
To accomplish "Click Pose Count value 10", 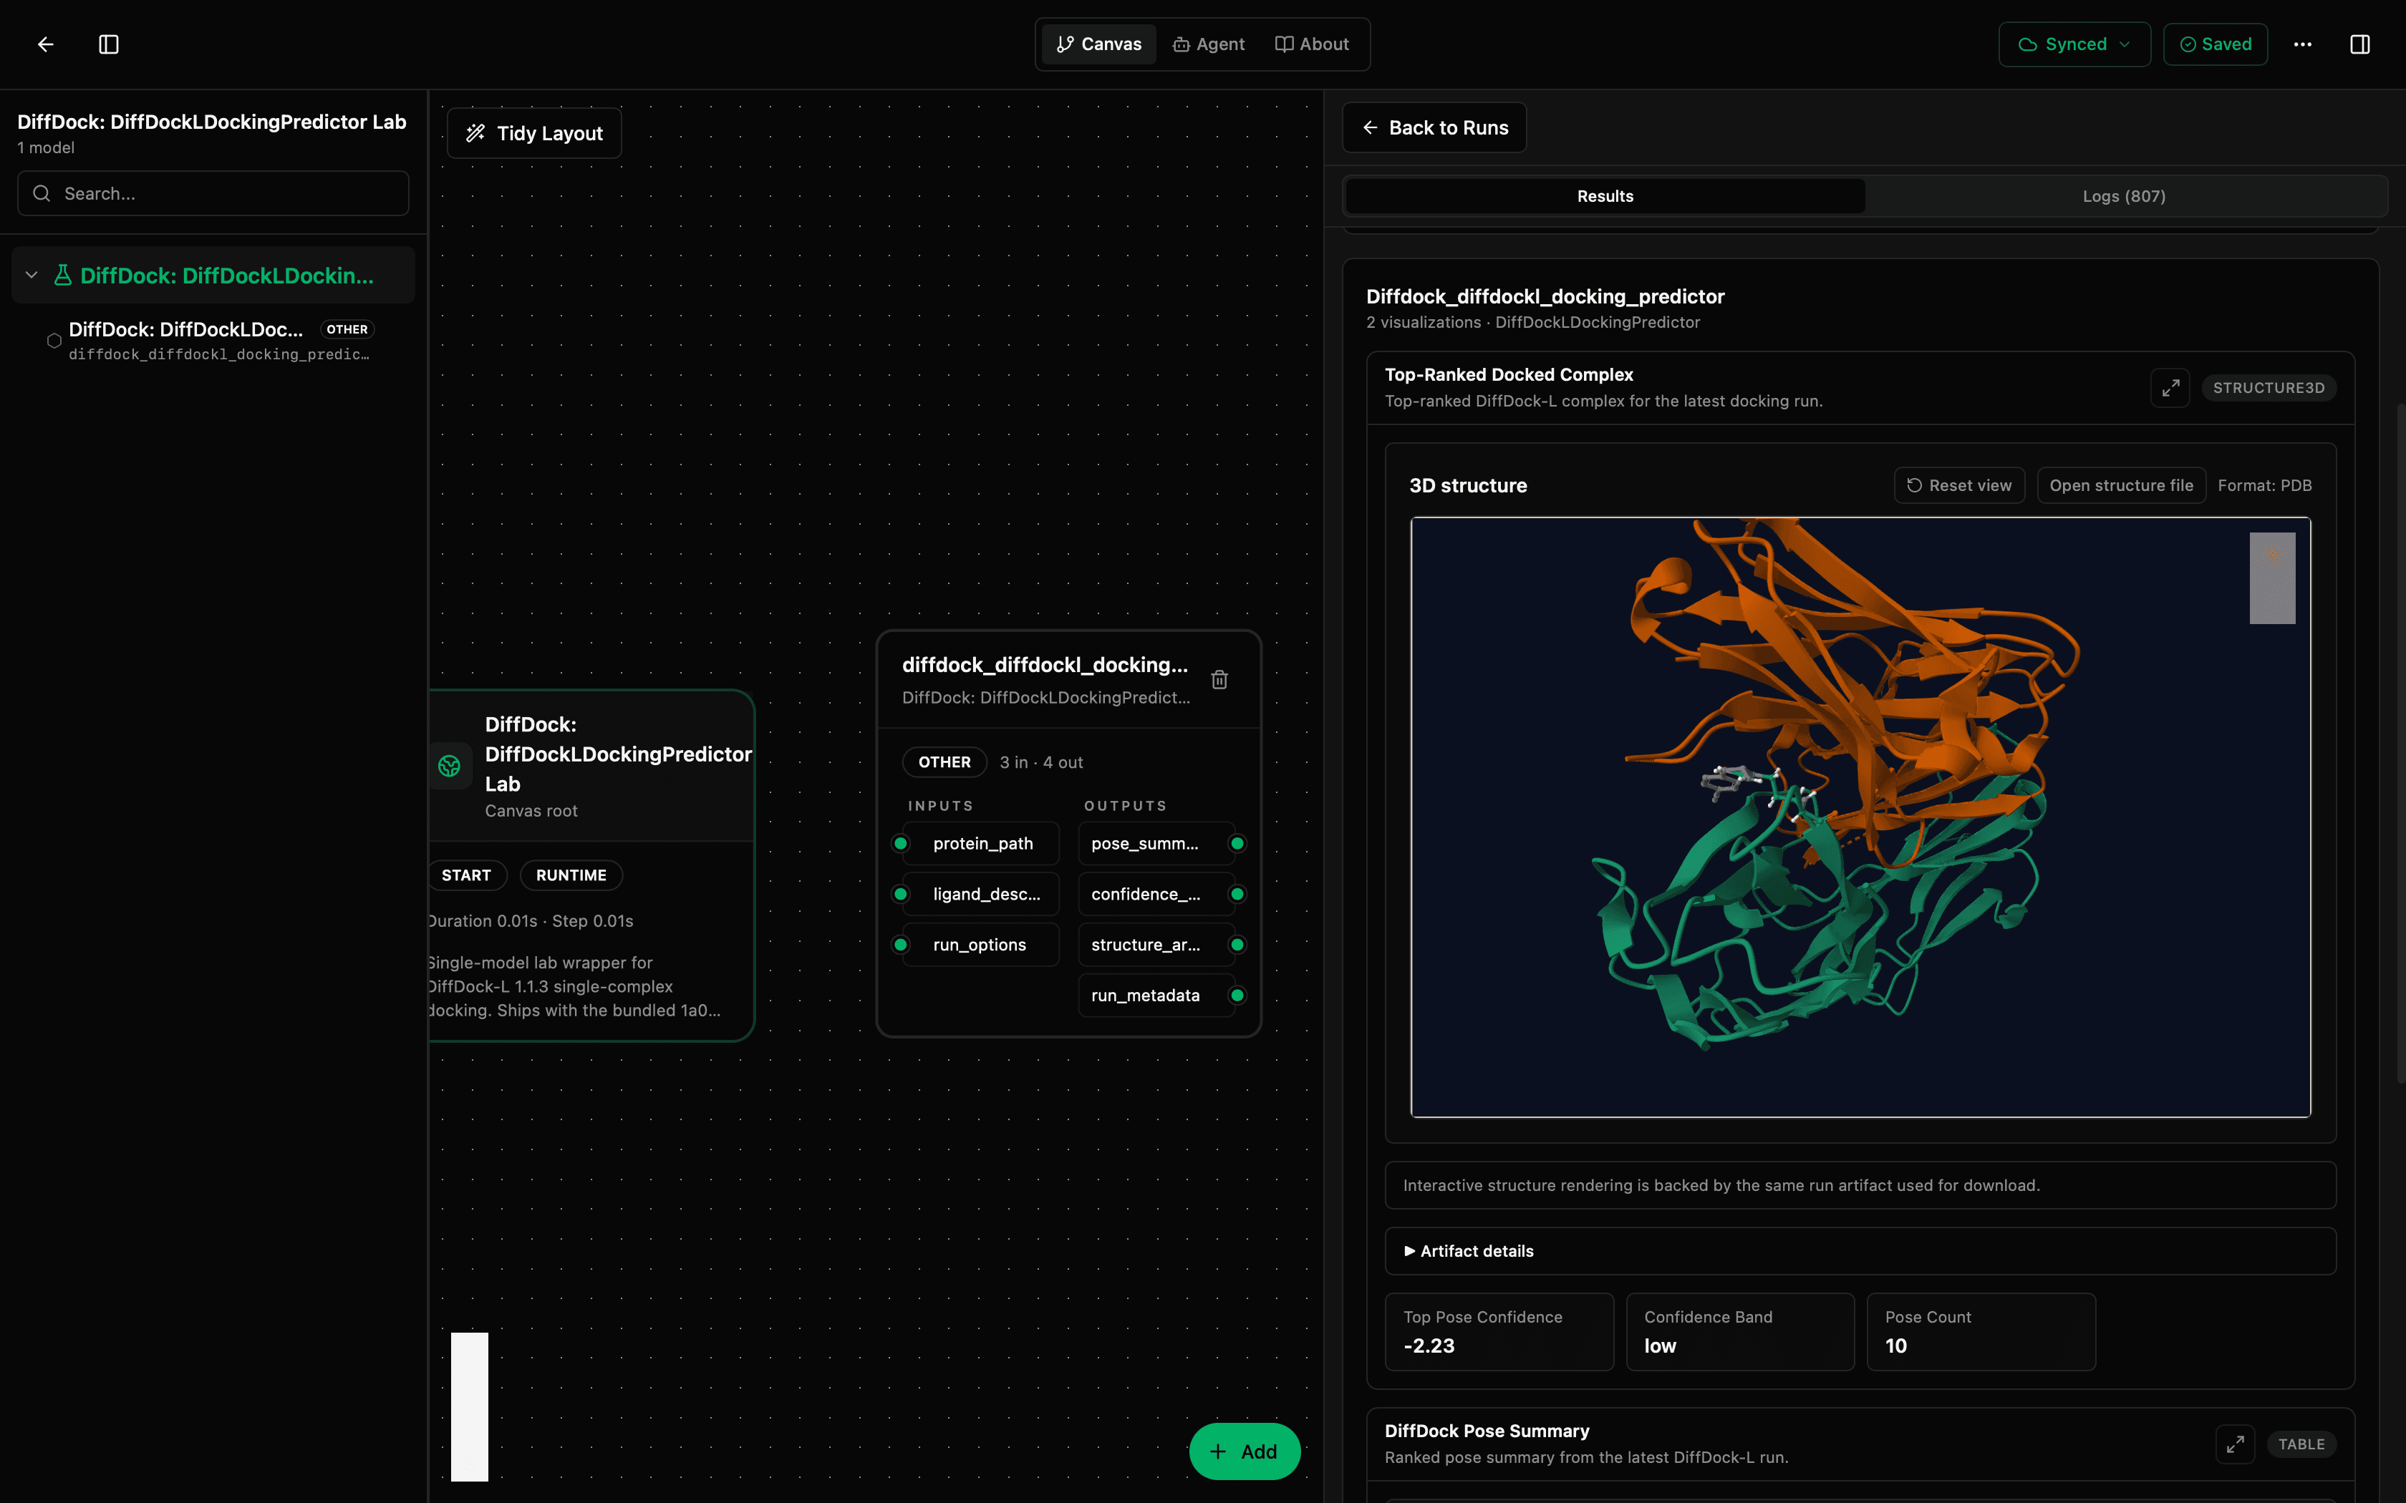I will [x=1895, y=1345].
